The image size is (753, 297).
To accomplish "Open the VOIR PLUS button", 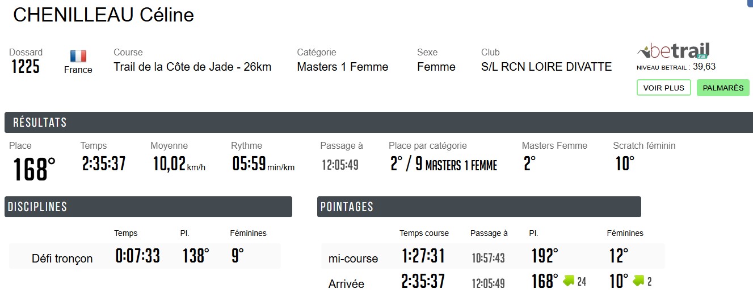I will tap(663, 88).
